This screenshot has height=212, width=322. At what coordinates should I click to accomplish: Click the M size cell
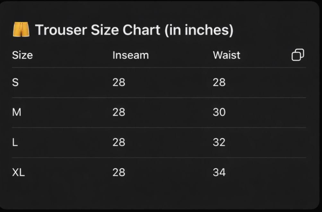tap(17, 112)
